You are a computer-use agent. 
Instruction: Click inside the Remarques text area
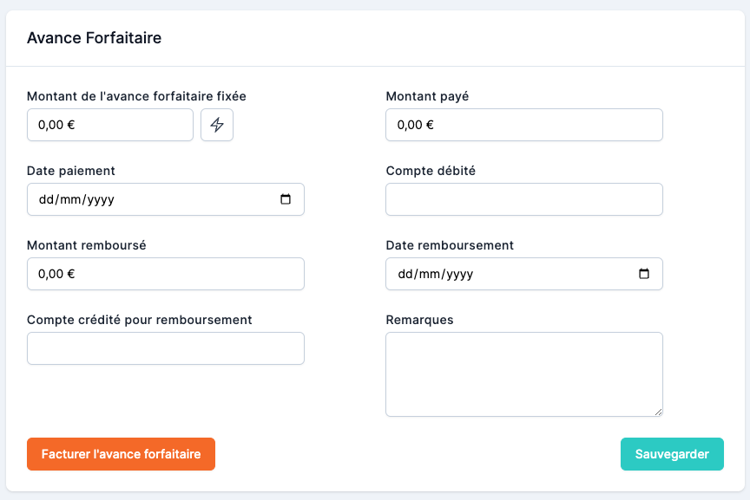pyautogui.click(x=523, y=373)
